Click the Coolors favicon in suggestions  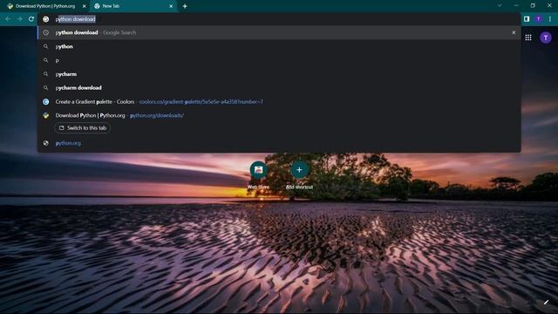click(x=46, y=101)
